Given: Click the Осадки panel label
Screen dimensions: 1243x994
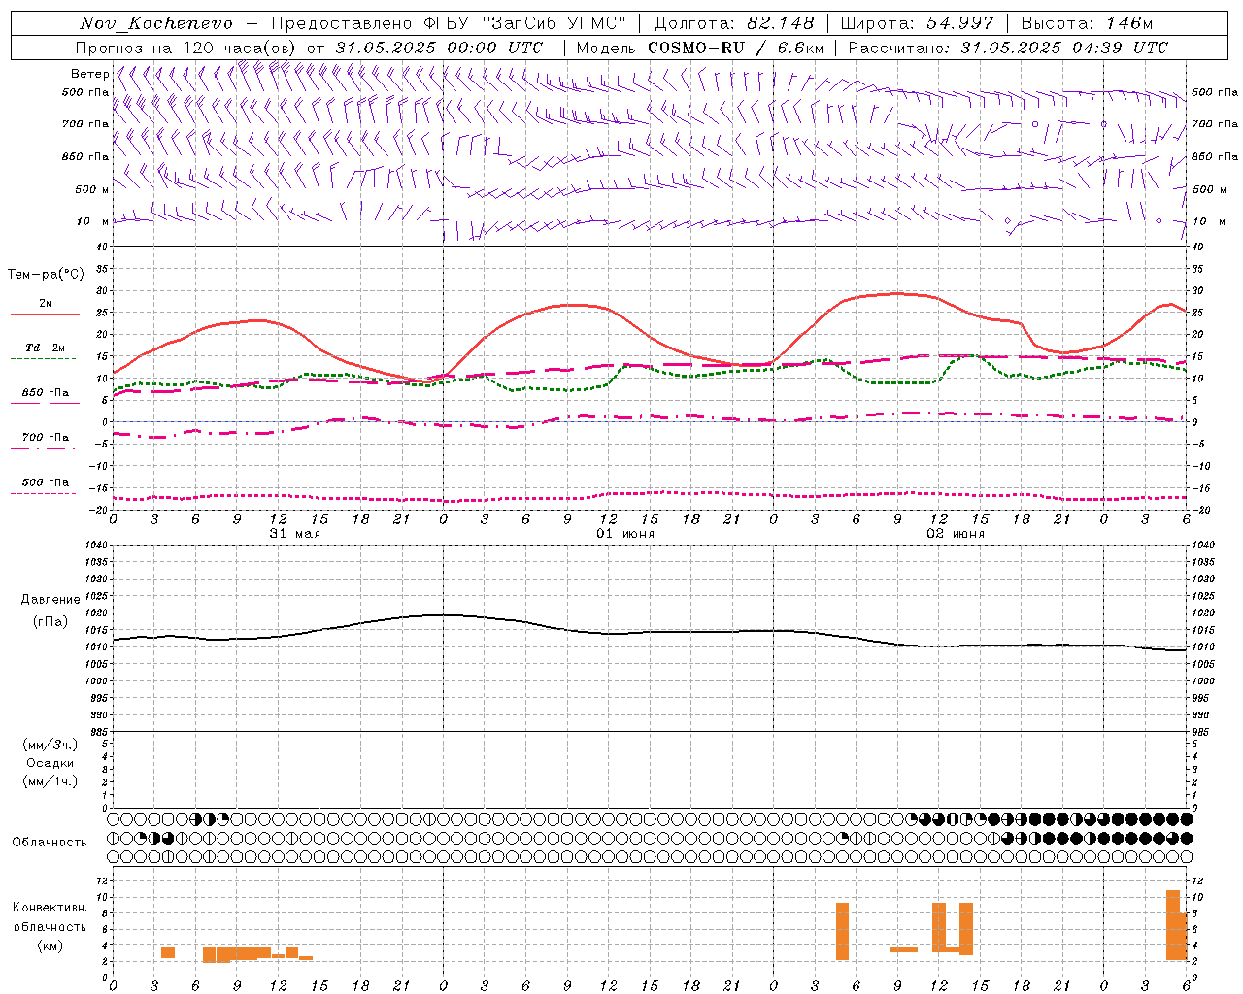Looking at the screenshot, I should pyautogui.click(x=50, y=763).
